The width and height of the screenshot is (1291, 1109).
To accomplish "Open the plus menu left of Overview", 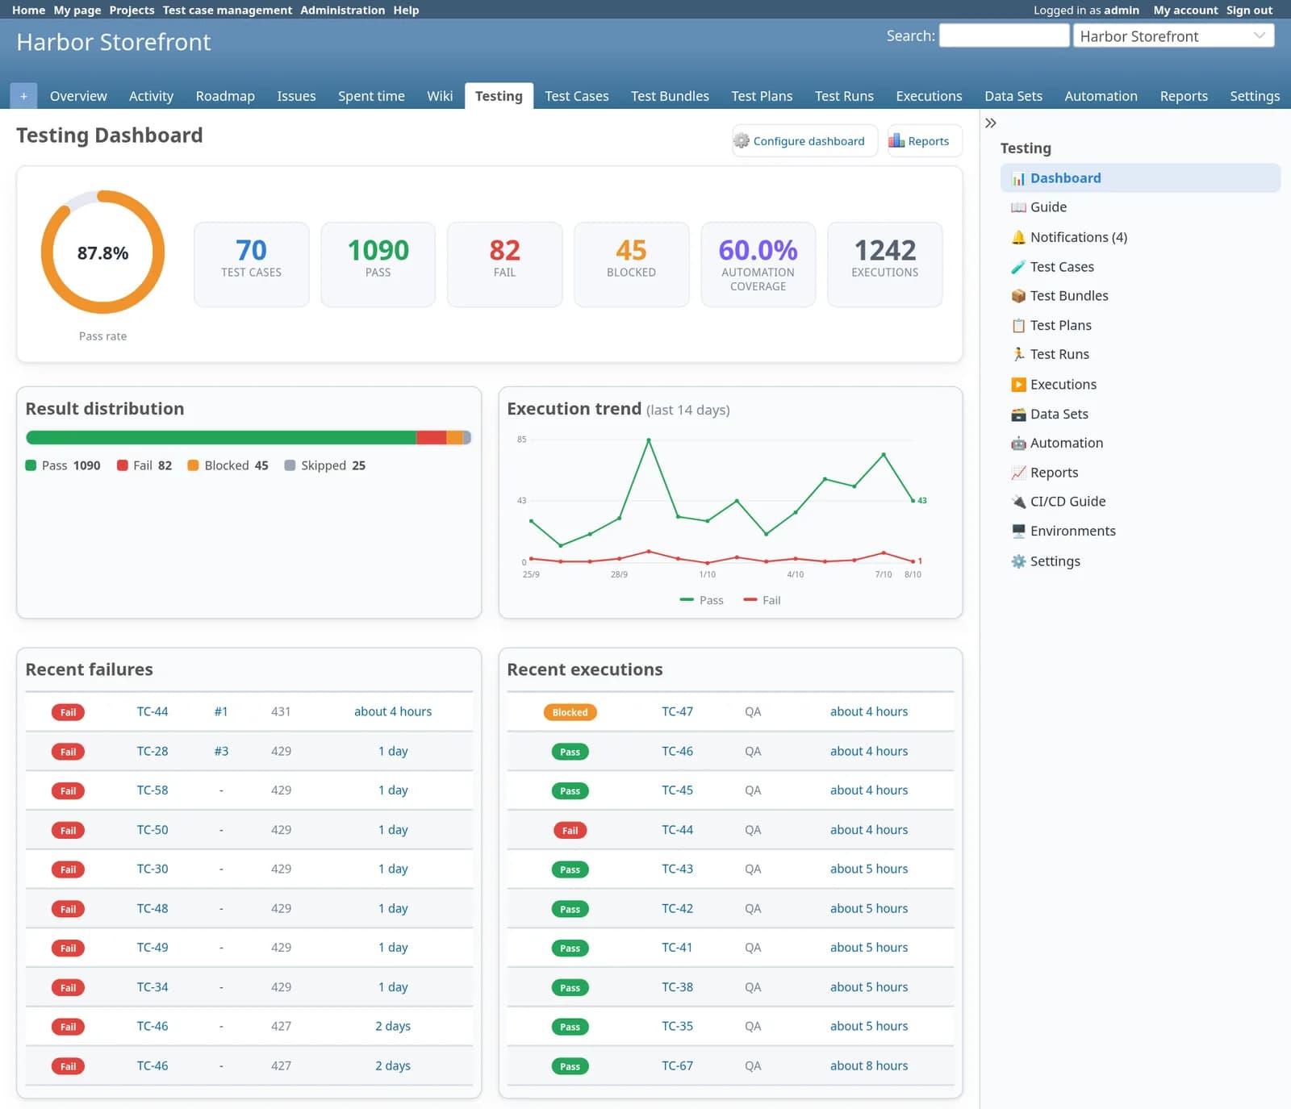I will coord(23,96).
